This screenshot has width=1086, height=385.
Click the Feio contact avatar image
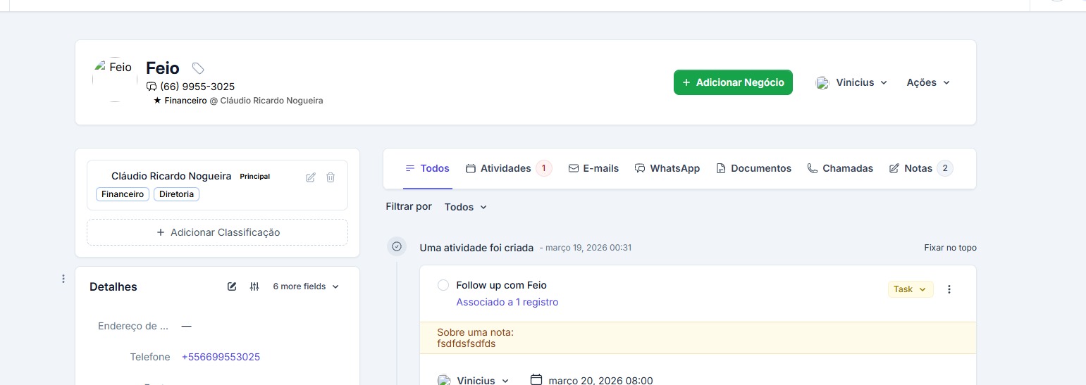pyautogui.click(x=115, y=80)
